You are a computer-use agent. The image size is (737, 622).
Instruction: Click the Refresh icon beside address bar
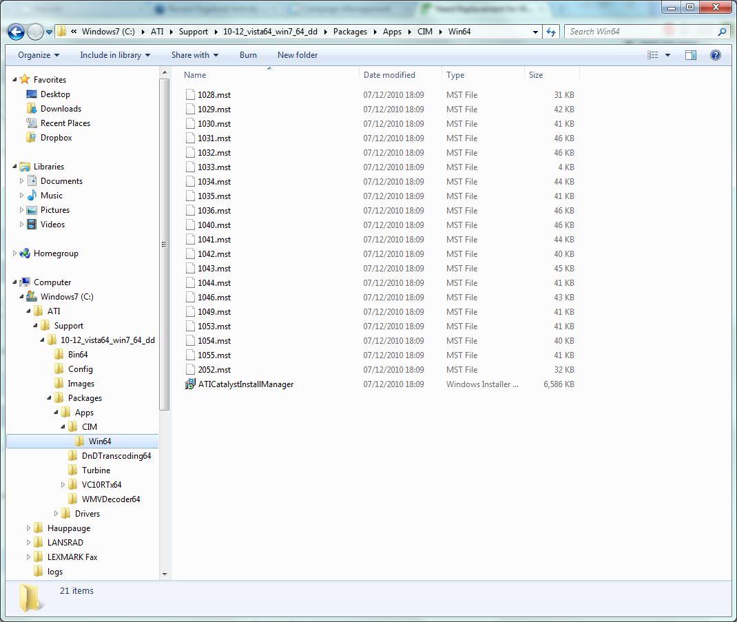point(551,32)
